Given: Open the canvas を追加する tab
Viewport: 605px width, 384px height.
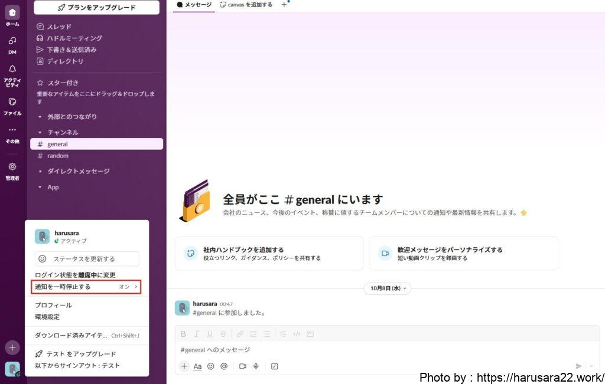Looking at the screenshot, I should 246,5.
